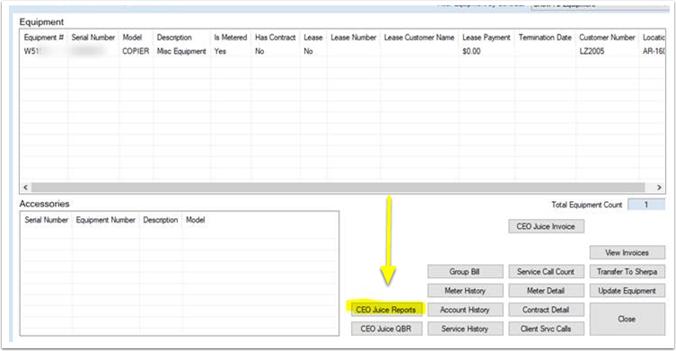
Task: Open Meter Detail
Action: click(546, 291)
